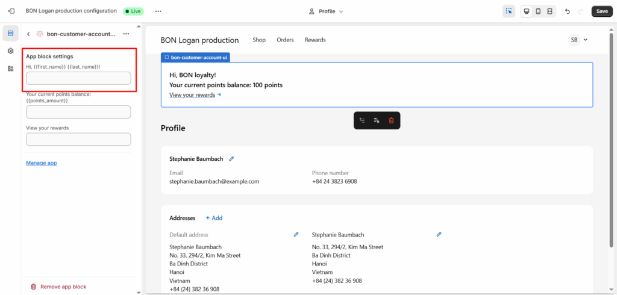Switch to desktop preview

(526, 11)
